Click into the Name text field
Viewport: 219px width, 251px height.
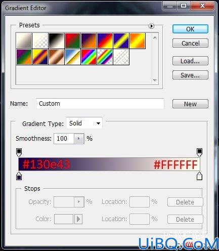[100, 104]
